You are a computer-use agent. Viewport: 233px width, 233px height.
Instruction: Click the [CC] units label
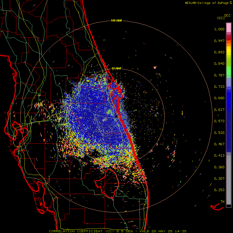[221, 18]
